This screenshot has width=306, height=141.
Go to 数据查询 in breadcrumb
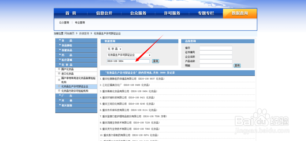click(x=84, y=34)
